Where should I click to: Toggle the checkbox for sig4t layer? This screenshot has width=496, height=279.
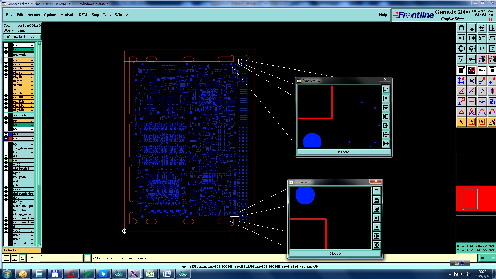pos(6,73)
